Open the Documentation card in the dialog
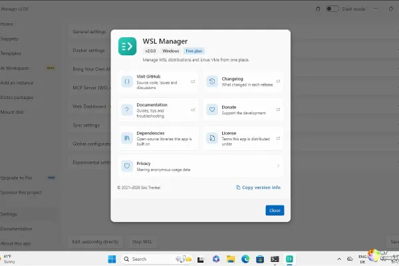399x266 pixels. coord(158,110)
